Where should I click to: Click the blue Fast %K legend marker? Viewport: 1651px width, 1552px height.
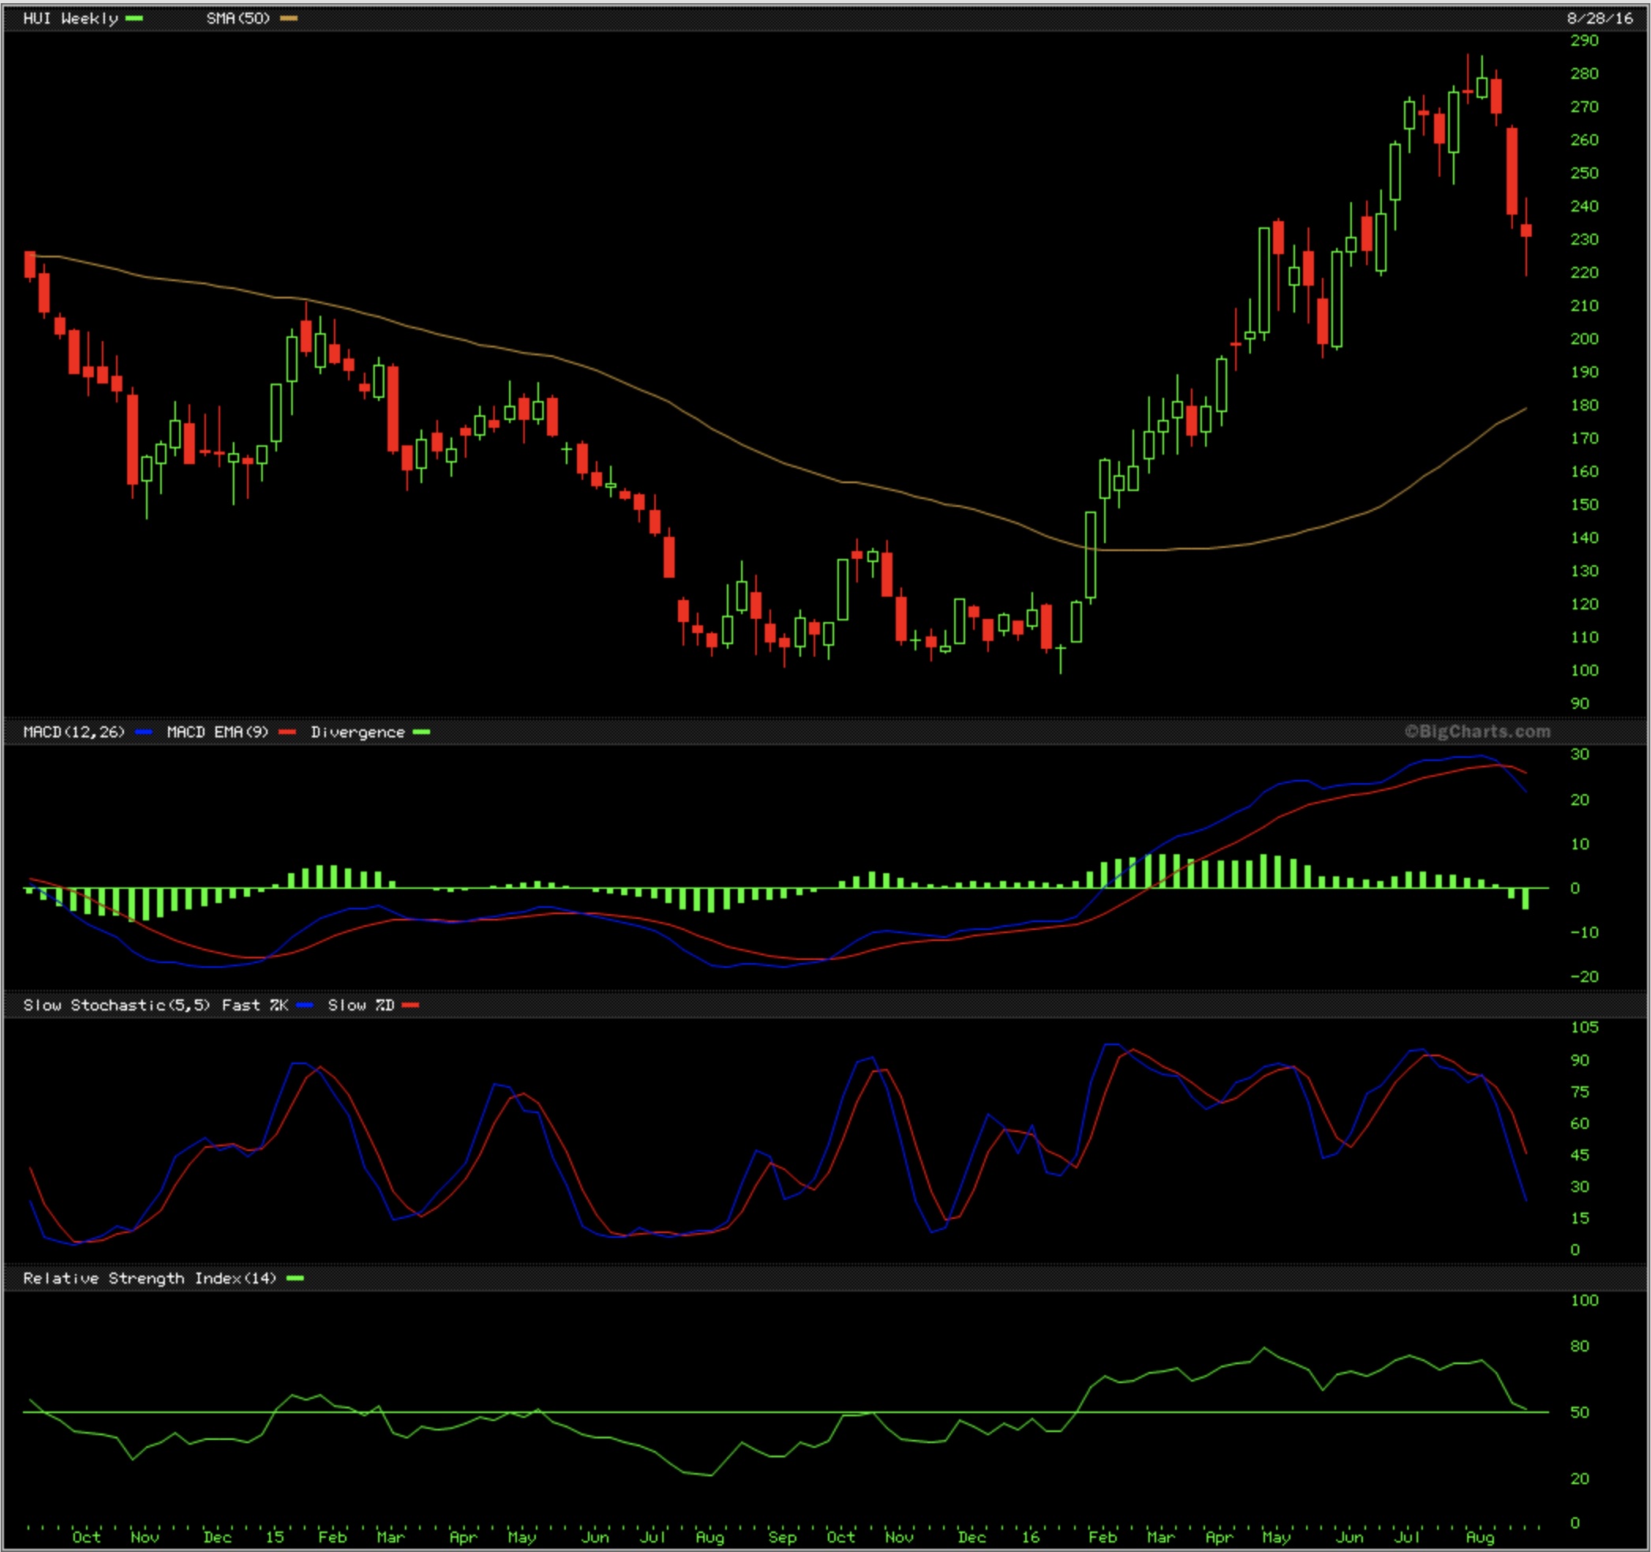[x=305, y=1005]
